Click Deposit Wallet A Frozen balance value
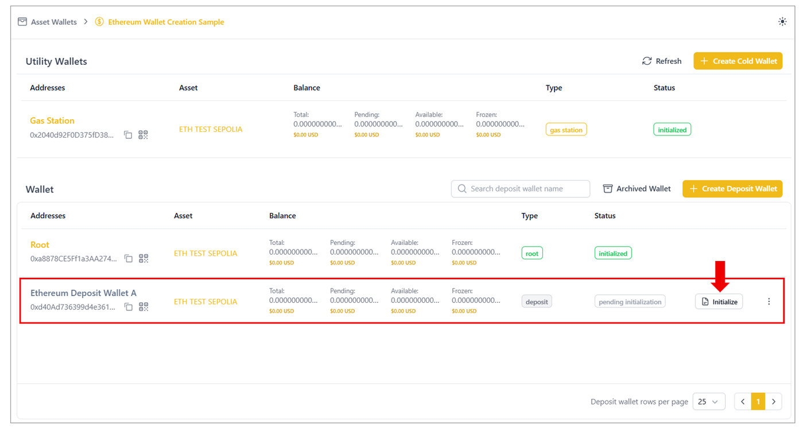The image size is (803, 432). coord(476,300)
